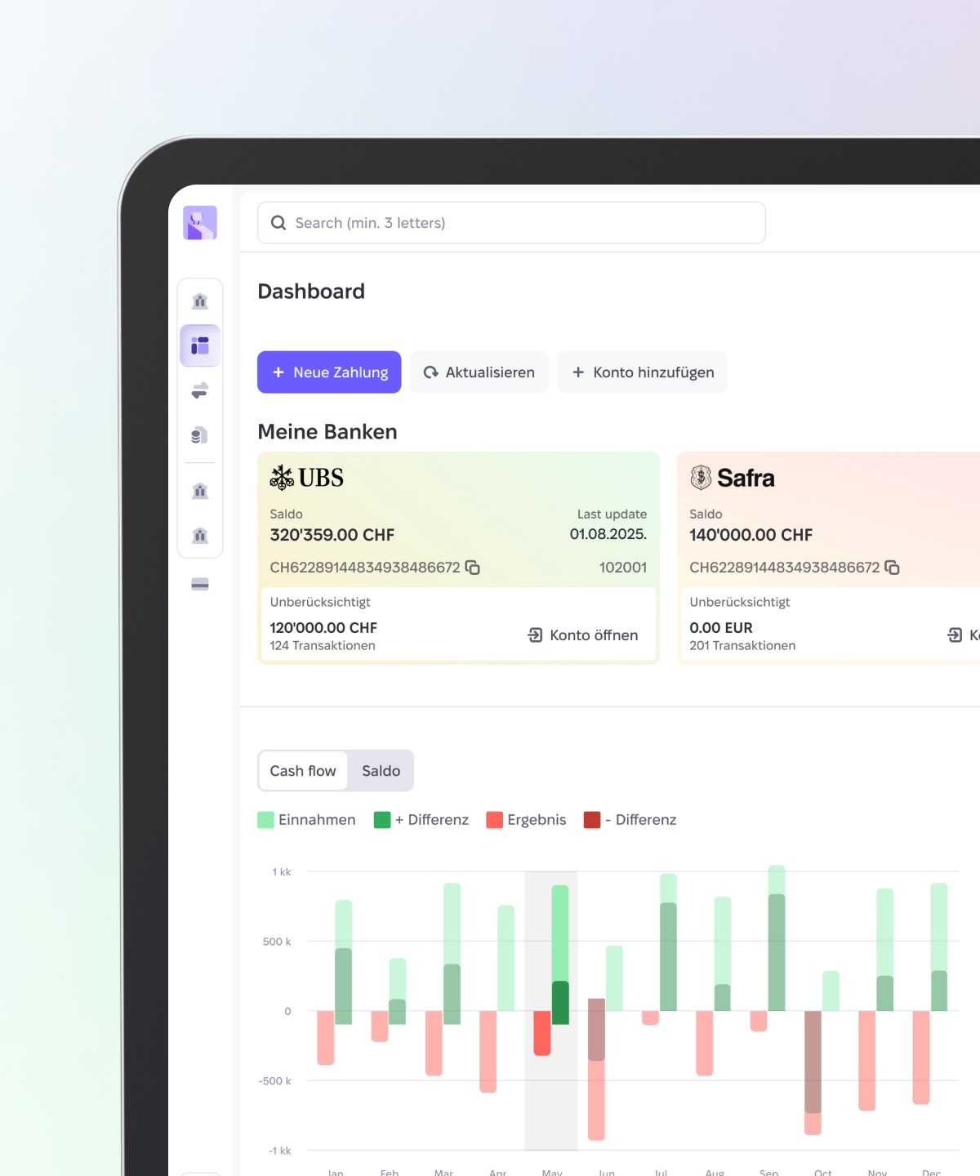Click the - Differenz dark red legend swatch
The height and width of the screenshot is (1176, 980).
point(592,820)
